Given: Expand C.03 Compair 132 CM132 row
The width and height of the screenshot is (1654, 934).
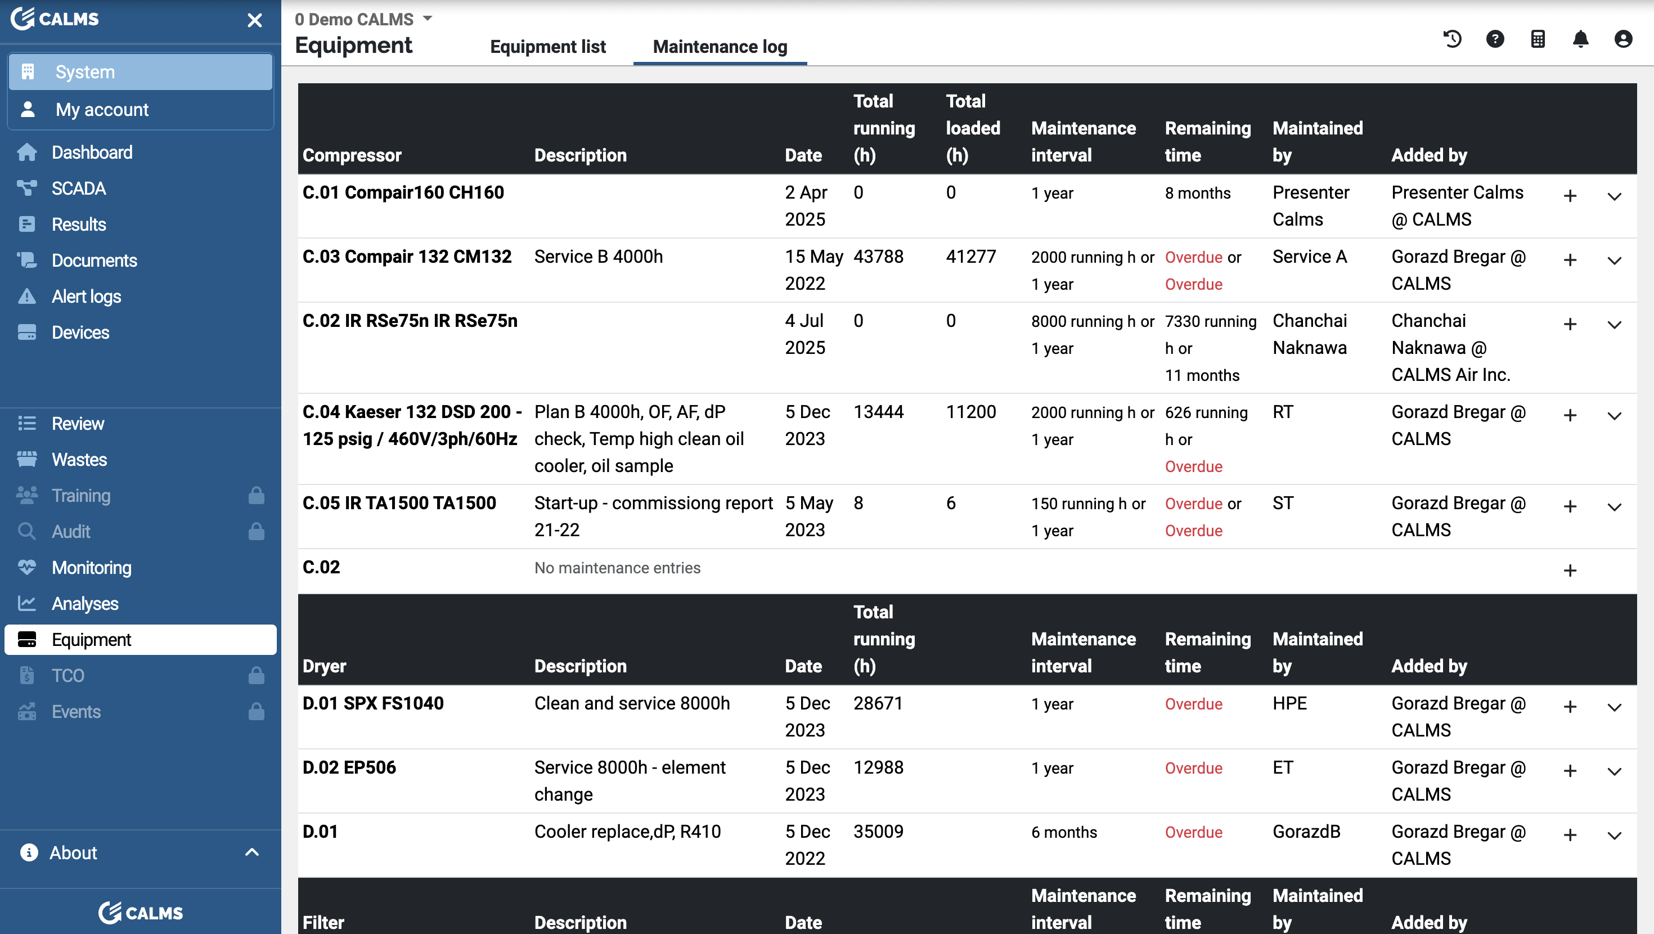Looking at the screenshot, I should tap(1614, 260).
